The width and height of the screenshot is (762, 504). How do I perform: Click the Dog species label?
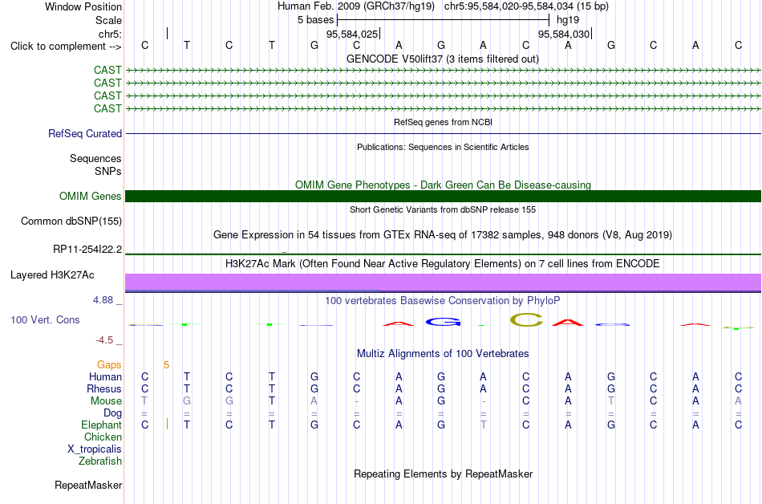tap(112, 413)
